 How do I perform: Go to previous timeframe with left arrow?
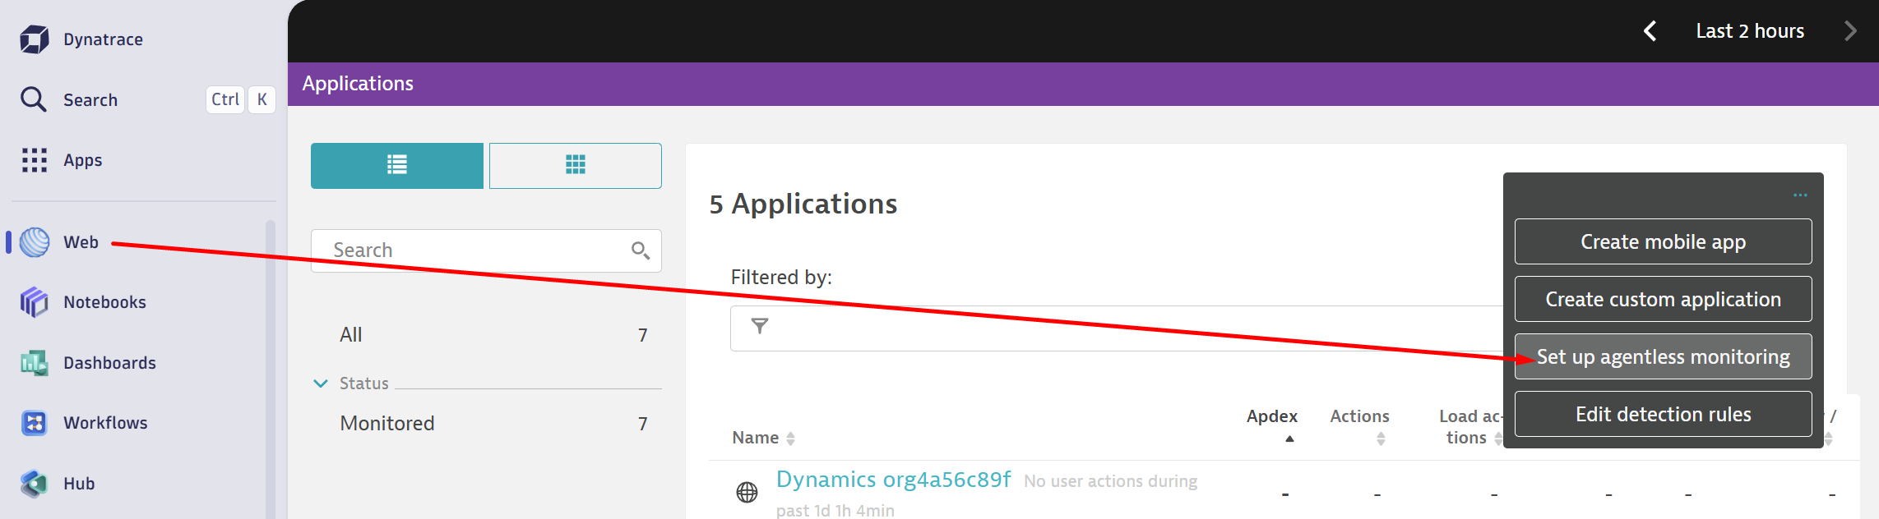(x=1650, y=31)
